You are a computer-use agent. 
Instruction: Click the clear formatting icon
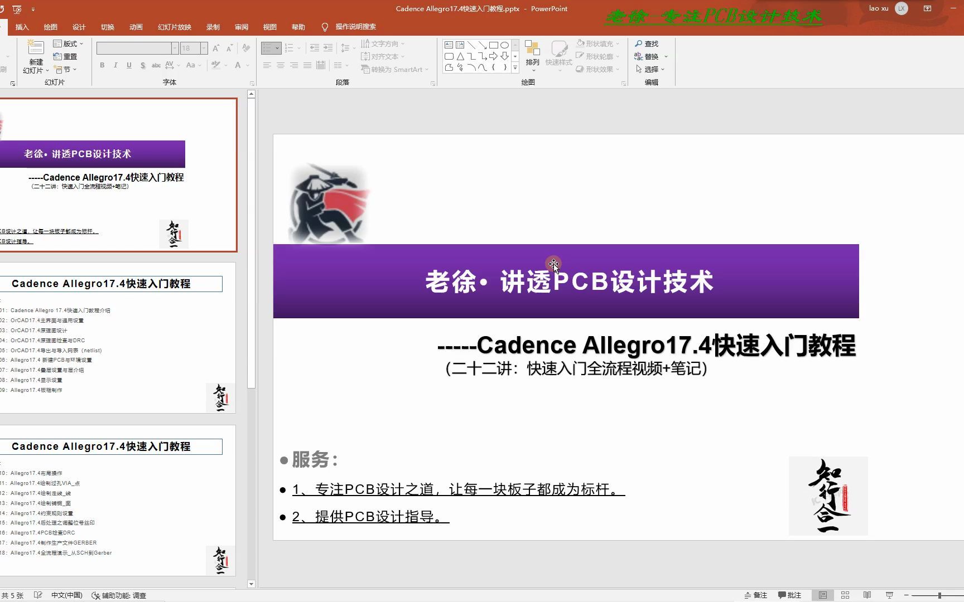(246, 48)
